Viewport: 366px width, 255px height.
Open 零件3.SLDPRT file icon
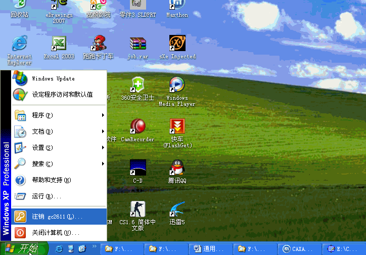click(x=138, y=9)
